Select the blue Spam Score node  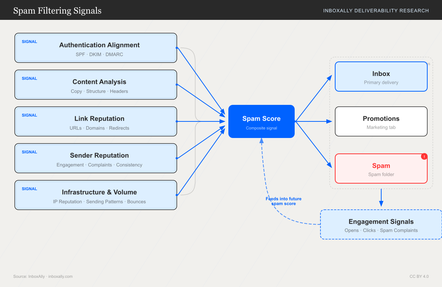click(262, 121)
